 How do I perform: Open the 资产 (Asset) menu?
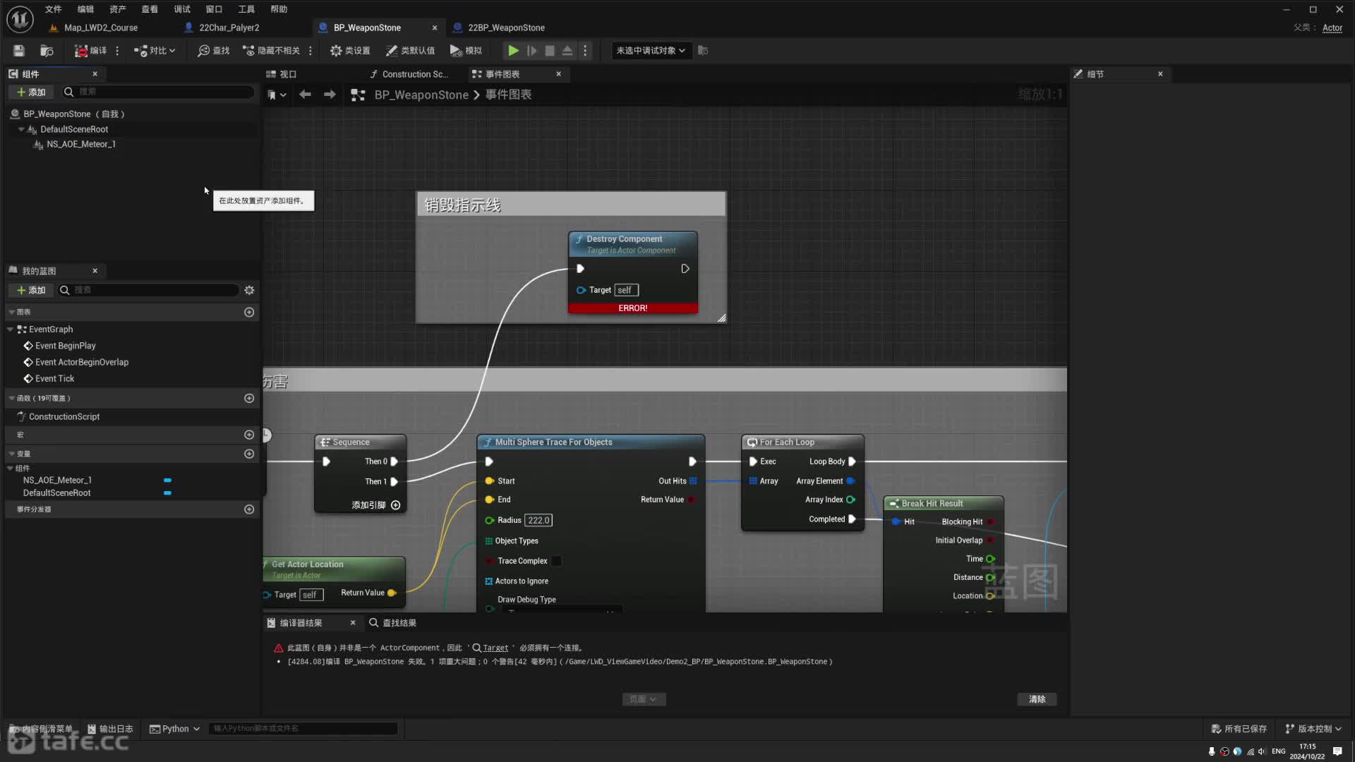click(x=118, y=9)
